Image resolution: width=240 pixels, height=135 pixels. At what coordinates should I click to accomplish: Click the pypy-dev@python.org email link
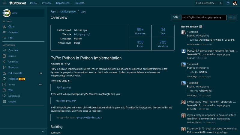click(x=89, y=118)
